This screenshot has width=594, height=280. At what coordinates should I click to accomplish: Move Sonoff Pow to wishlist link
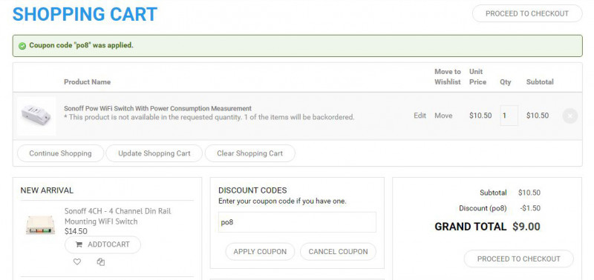[x=443, y=116]
